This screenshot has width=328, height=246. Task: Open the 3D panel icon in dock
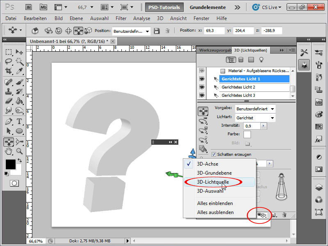pyautogui.click(x=304, y=65)
